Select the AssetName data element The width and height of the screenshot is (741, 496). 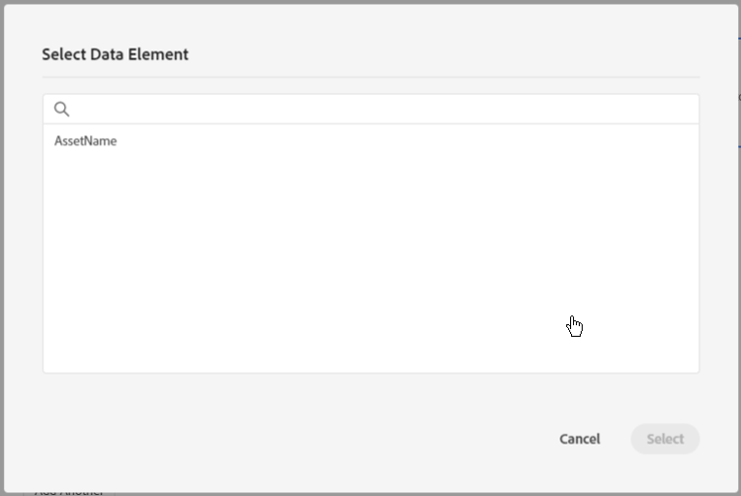click(86, 141)
